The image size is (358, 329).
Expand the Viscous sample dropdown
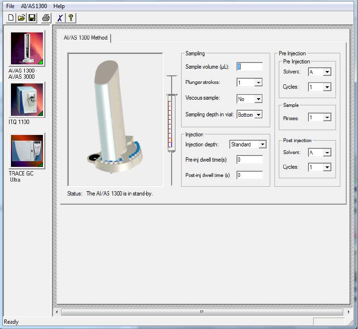pos(258,99)
